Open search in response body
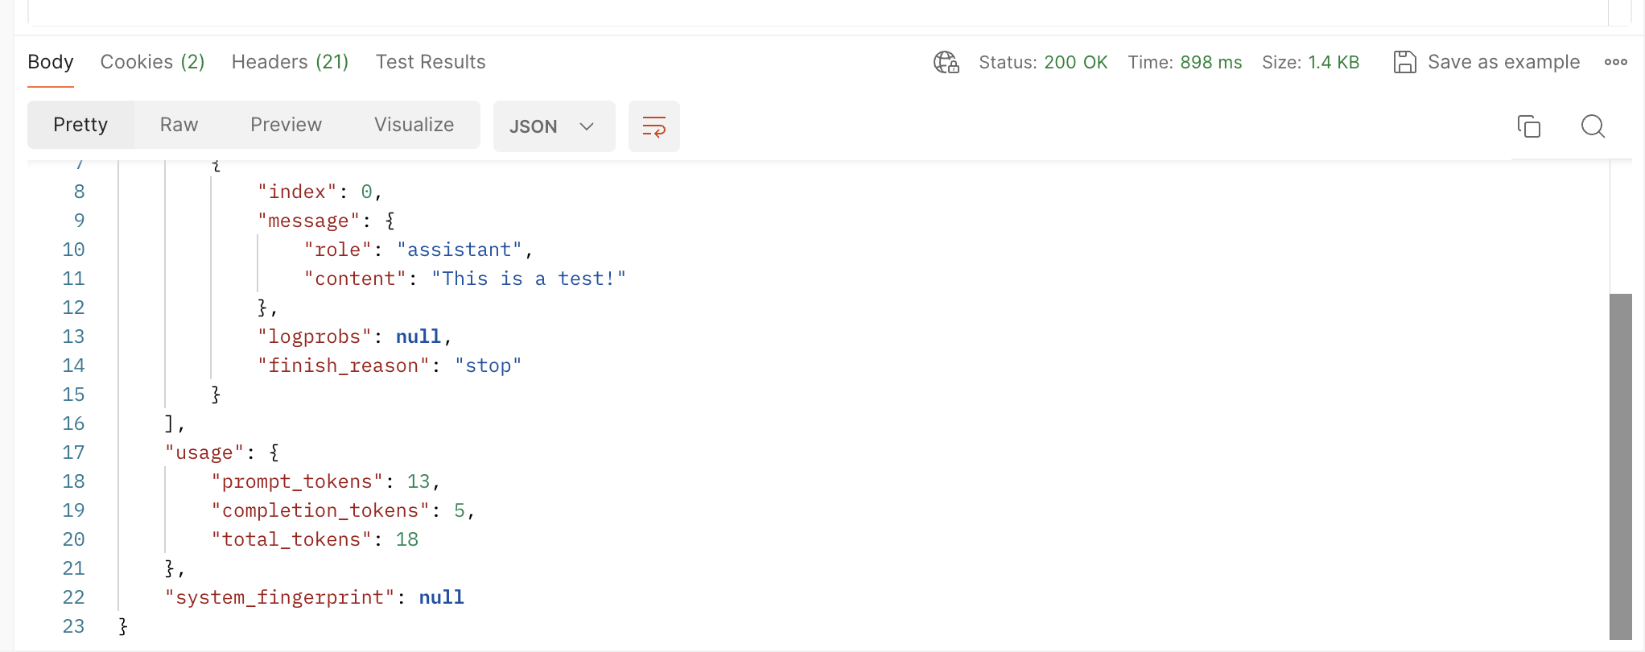1645x652 pixels. pyautogui.click(x=1593, y=126)
